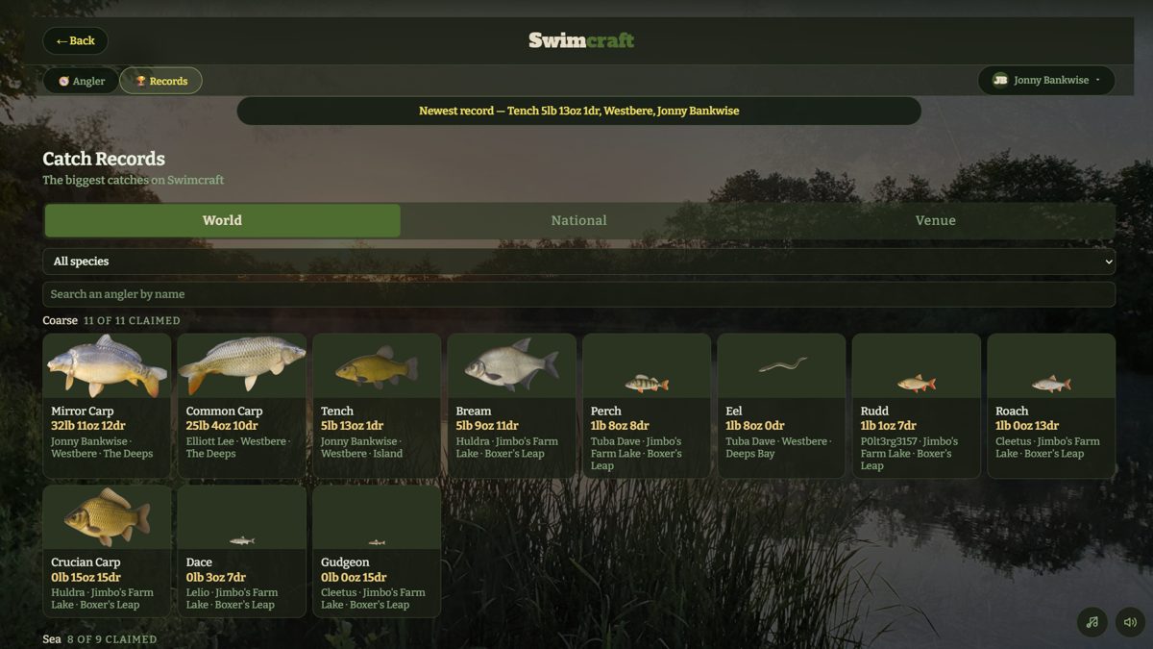Click the Common Carp weight 25lb 4oz 10dr
The height and width of the screenshot is (649, 1153).
coord(222,426)
